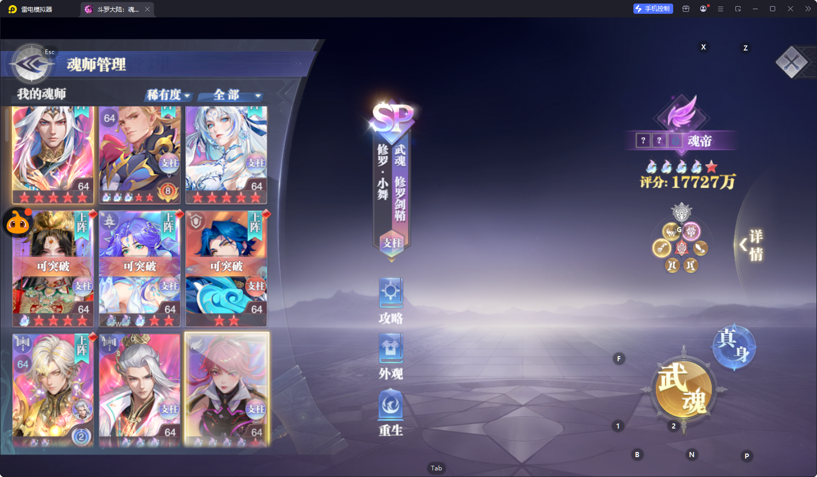817x477 pixels.
Task: Select the white-haired five-star soul master card
Action: 53,155
